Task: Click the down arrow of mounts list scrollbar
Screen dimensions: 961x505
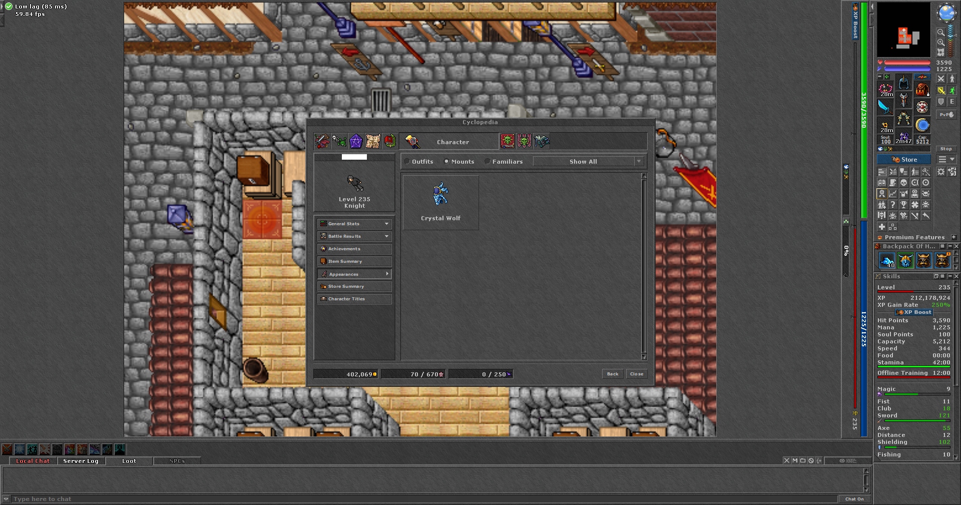Action: tap(644, 357)
